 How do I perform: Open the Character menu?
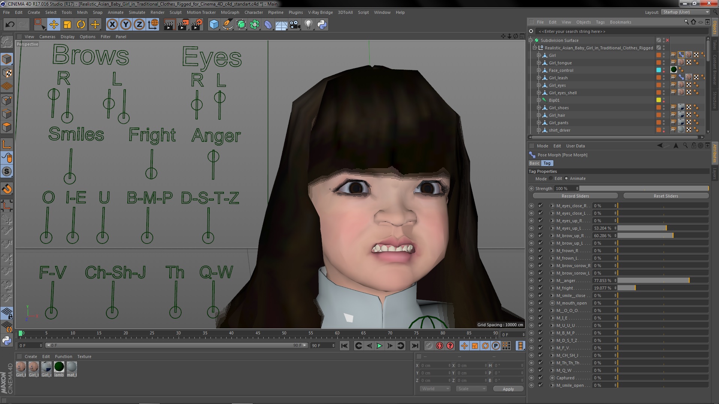[x=254, y=12]
